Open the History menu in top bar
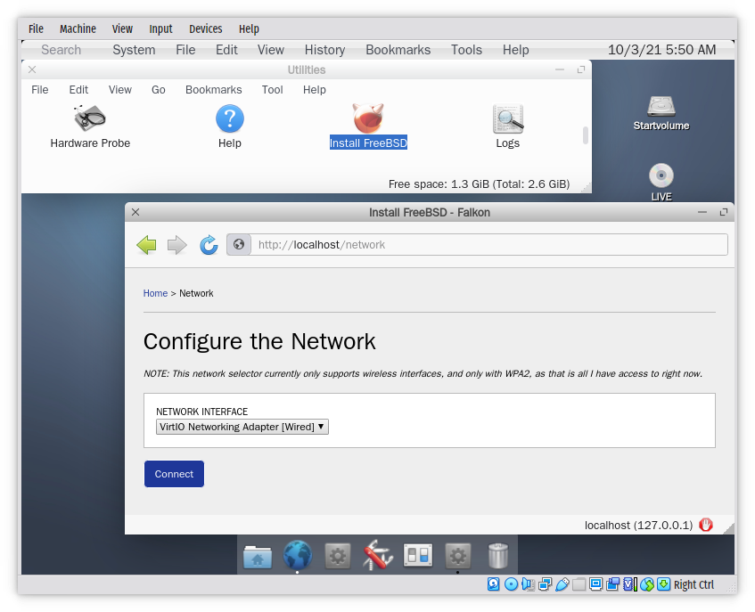Screen dimensions: 755x612 click(324, 50)
